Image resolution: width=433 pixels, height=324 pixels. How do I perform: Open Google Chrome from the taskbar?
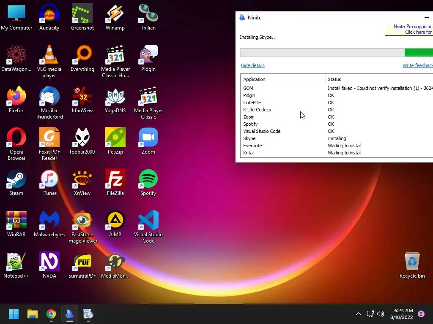[51, 314]
